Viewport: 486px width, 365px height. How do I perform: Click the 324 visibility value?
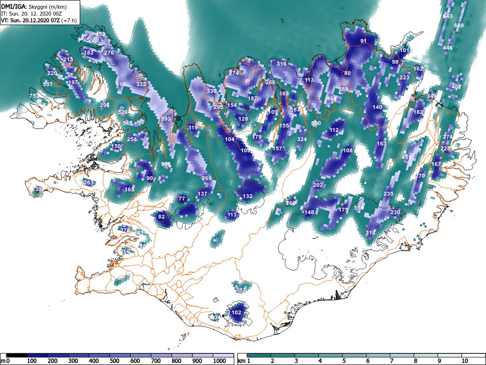pos(302,139)
